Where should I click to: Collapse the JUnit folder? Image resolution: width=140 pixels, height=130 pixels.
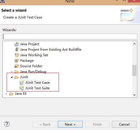[x=12, y=77]
